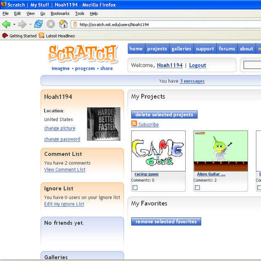This screenshot has height=261, width=261.
Task: Open the Edit menu
Action: click(x=17, y=13)
